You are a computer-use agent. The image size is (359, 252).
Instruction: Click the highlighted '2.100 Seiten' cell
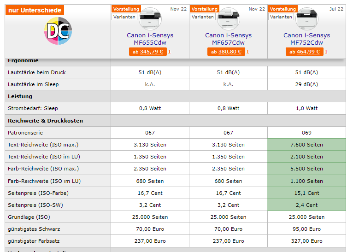click(306, 157)
